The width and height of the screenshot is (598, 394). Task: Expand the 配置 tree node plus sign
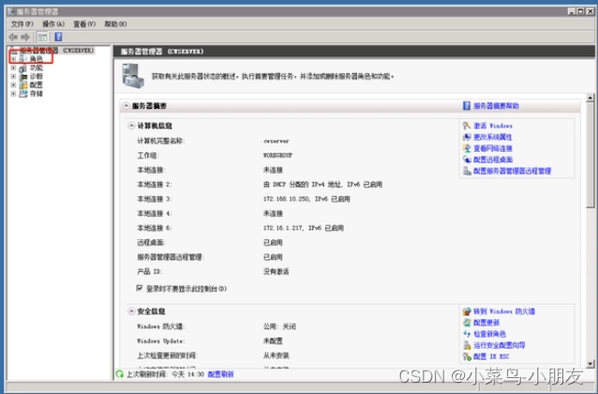point(13,84)
